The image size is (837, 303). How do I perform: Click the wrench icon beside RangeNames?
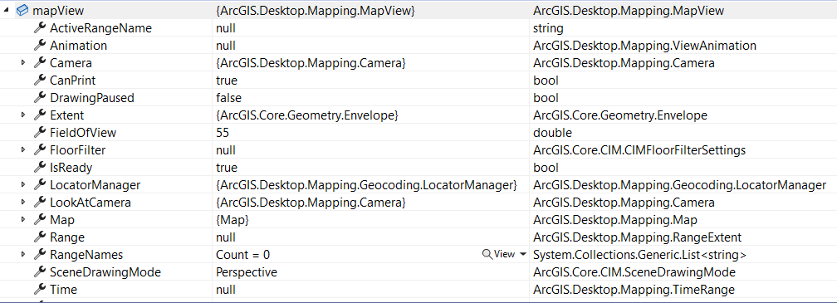(x=40, y=255)
